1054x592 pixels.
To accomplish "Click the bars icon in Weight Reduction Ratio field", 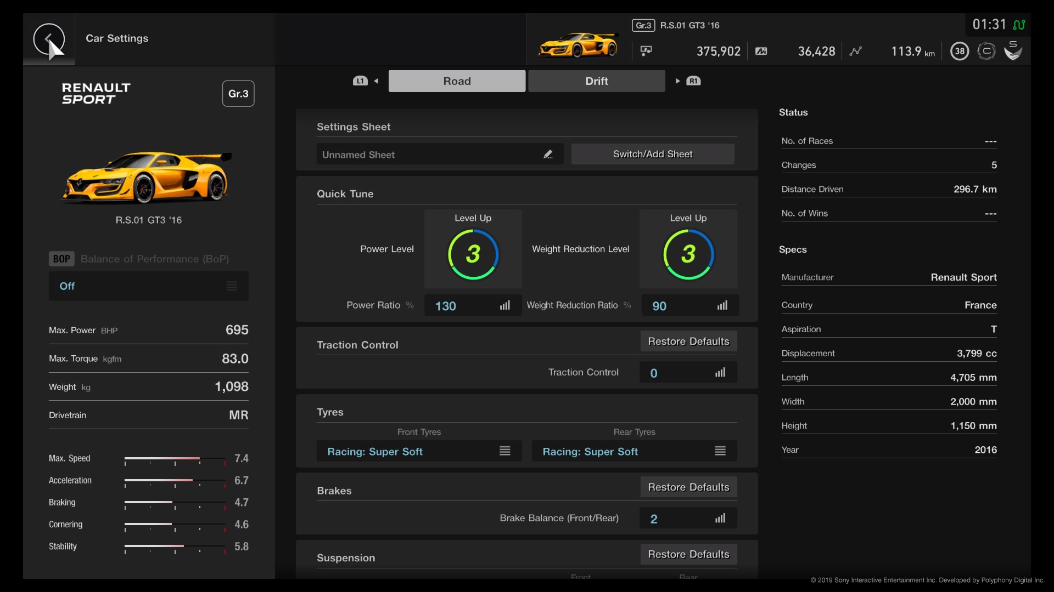I will pyautogui.click(x=722, y=305).
